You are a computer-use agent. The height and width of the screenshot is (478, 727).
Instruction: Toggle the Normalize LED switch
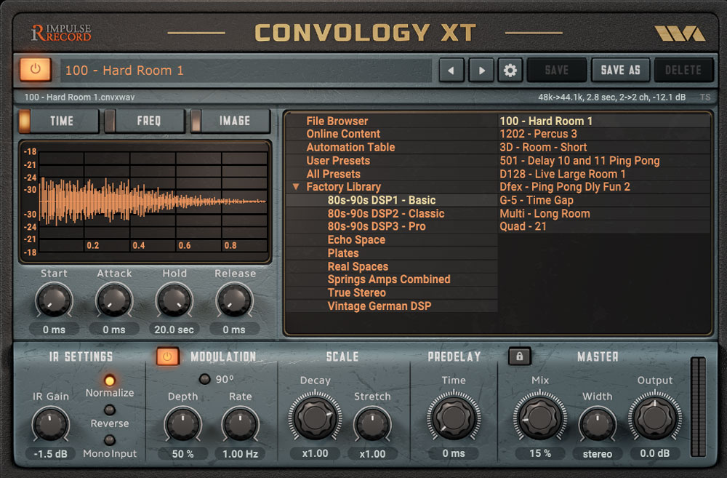tap(110, 381)
